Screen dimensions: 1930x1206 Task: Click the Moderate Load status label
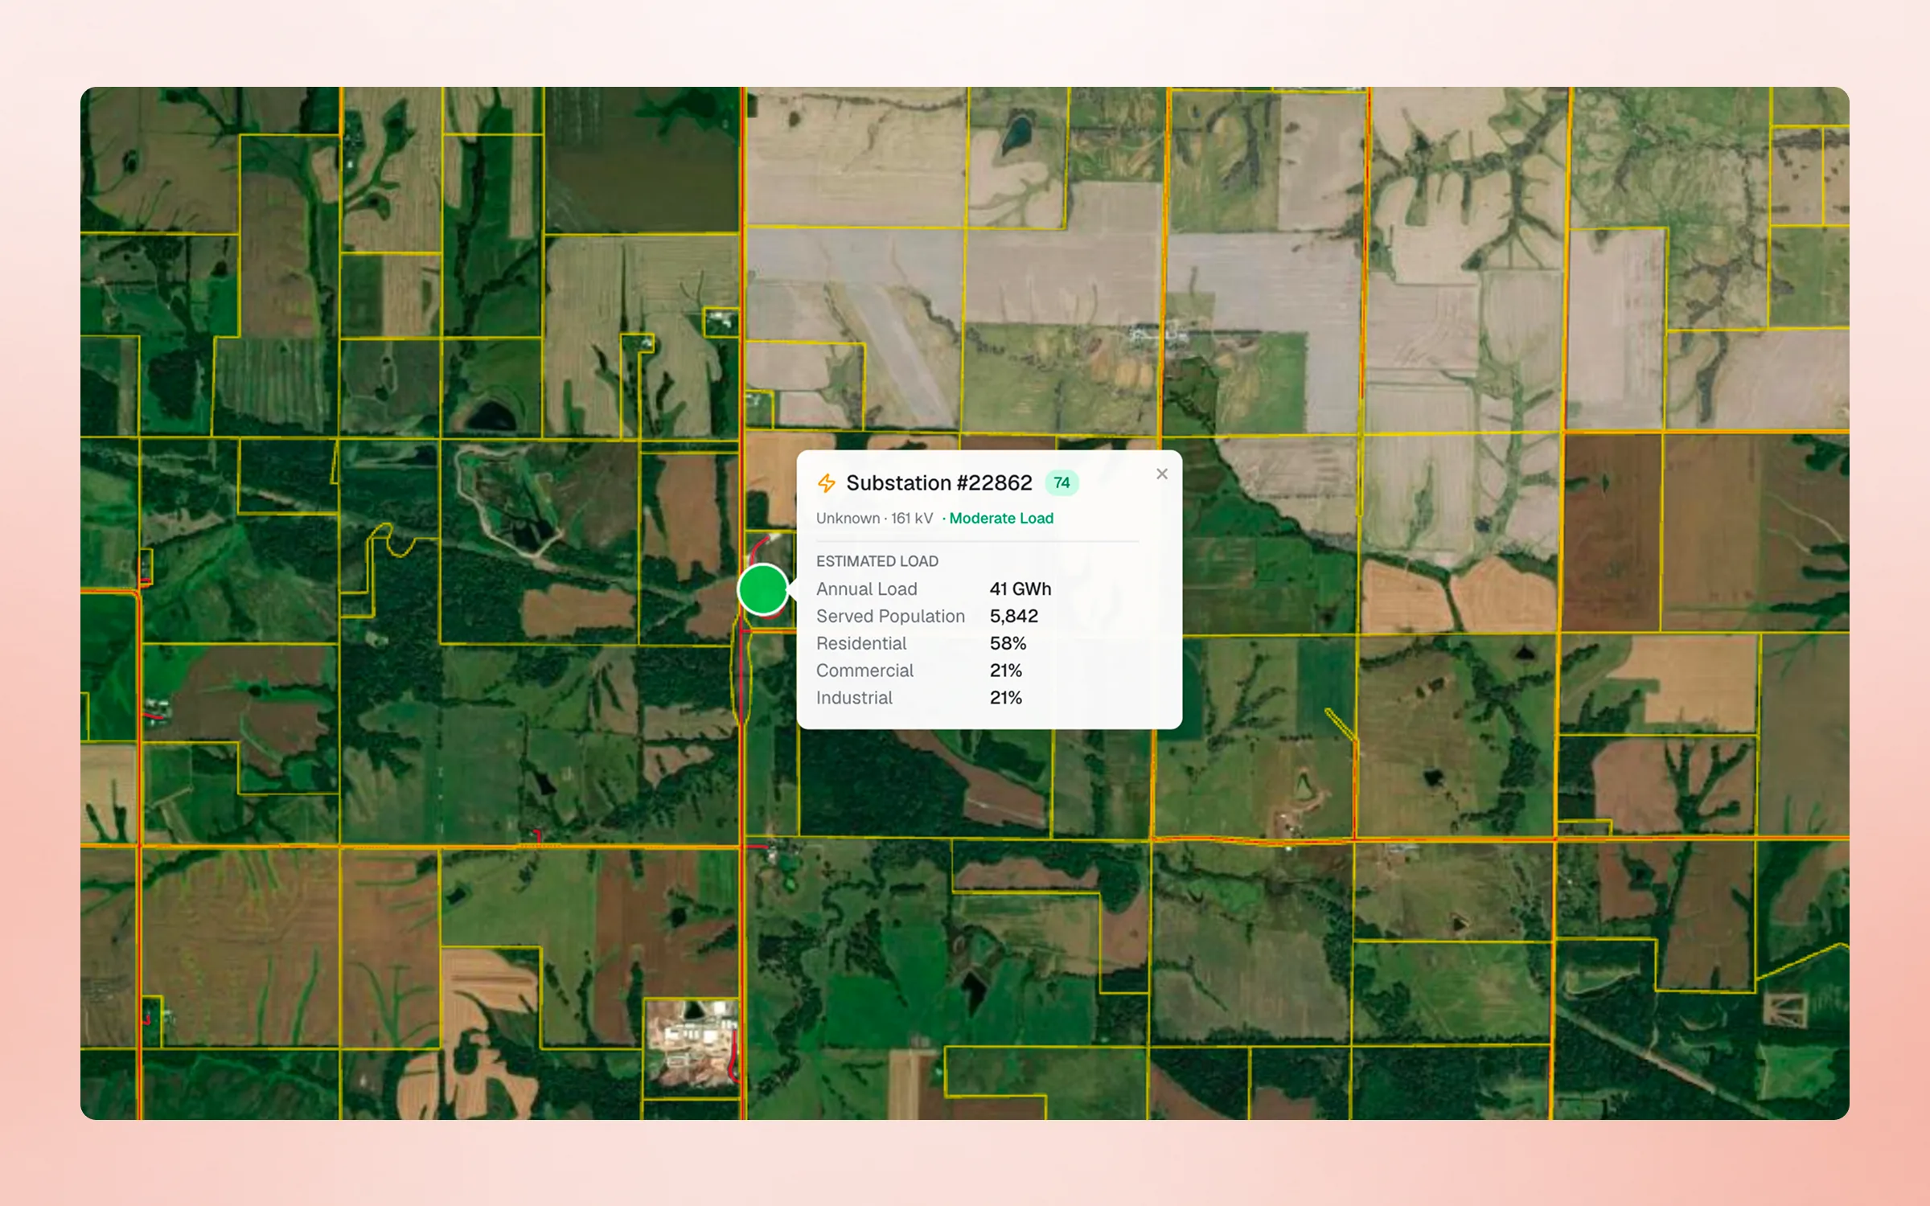[x=1001, y=519]
